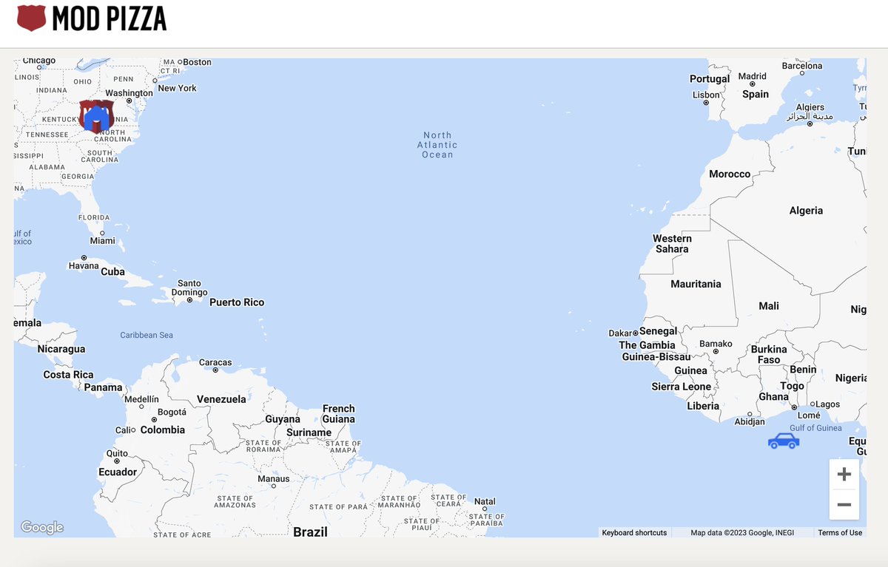Click the Map data ©2023 Google text
Viewport: 888px width, 567px height.
pyautogui.click(x=742, y=532)
